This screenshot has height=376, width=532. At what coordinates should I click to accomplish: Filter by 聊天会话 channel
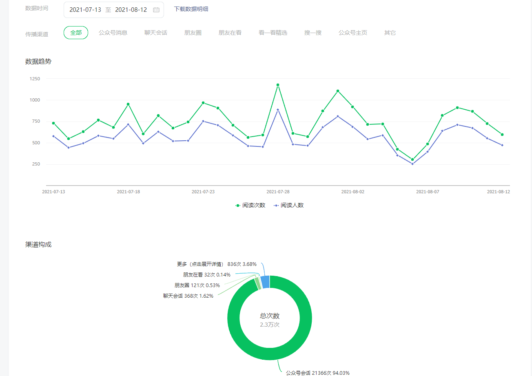tap(155, 33)
